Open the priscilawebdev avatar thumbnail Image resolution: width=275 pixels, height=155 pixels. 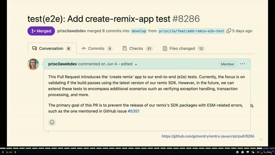[33, 64]
